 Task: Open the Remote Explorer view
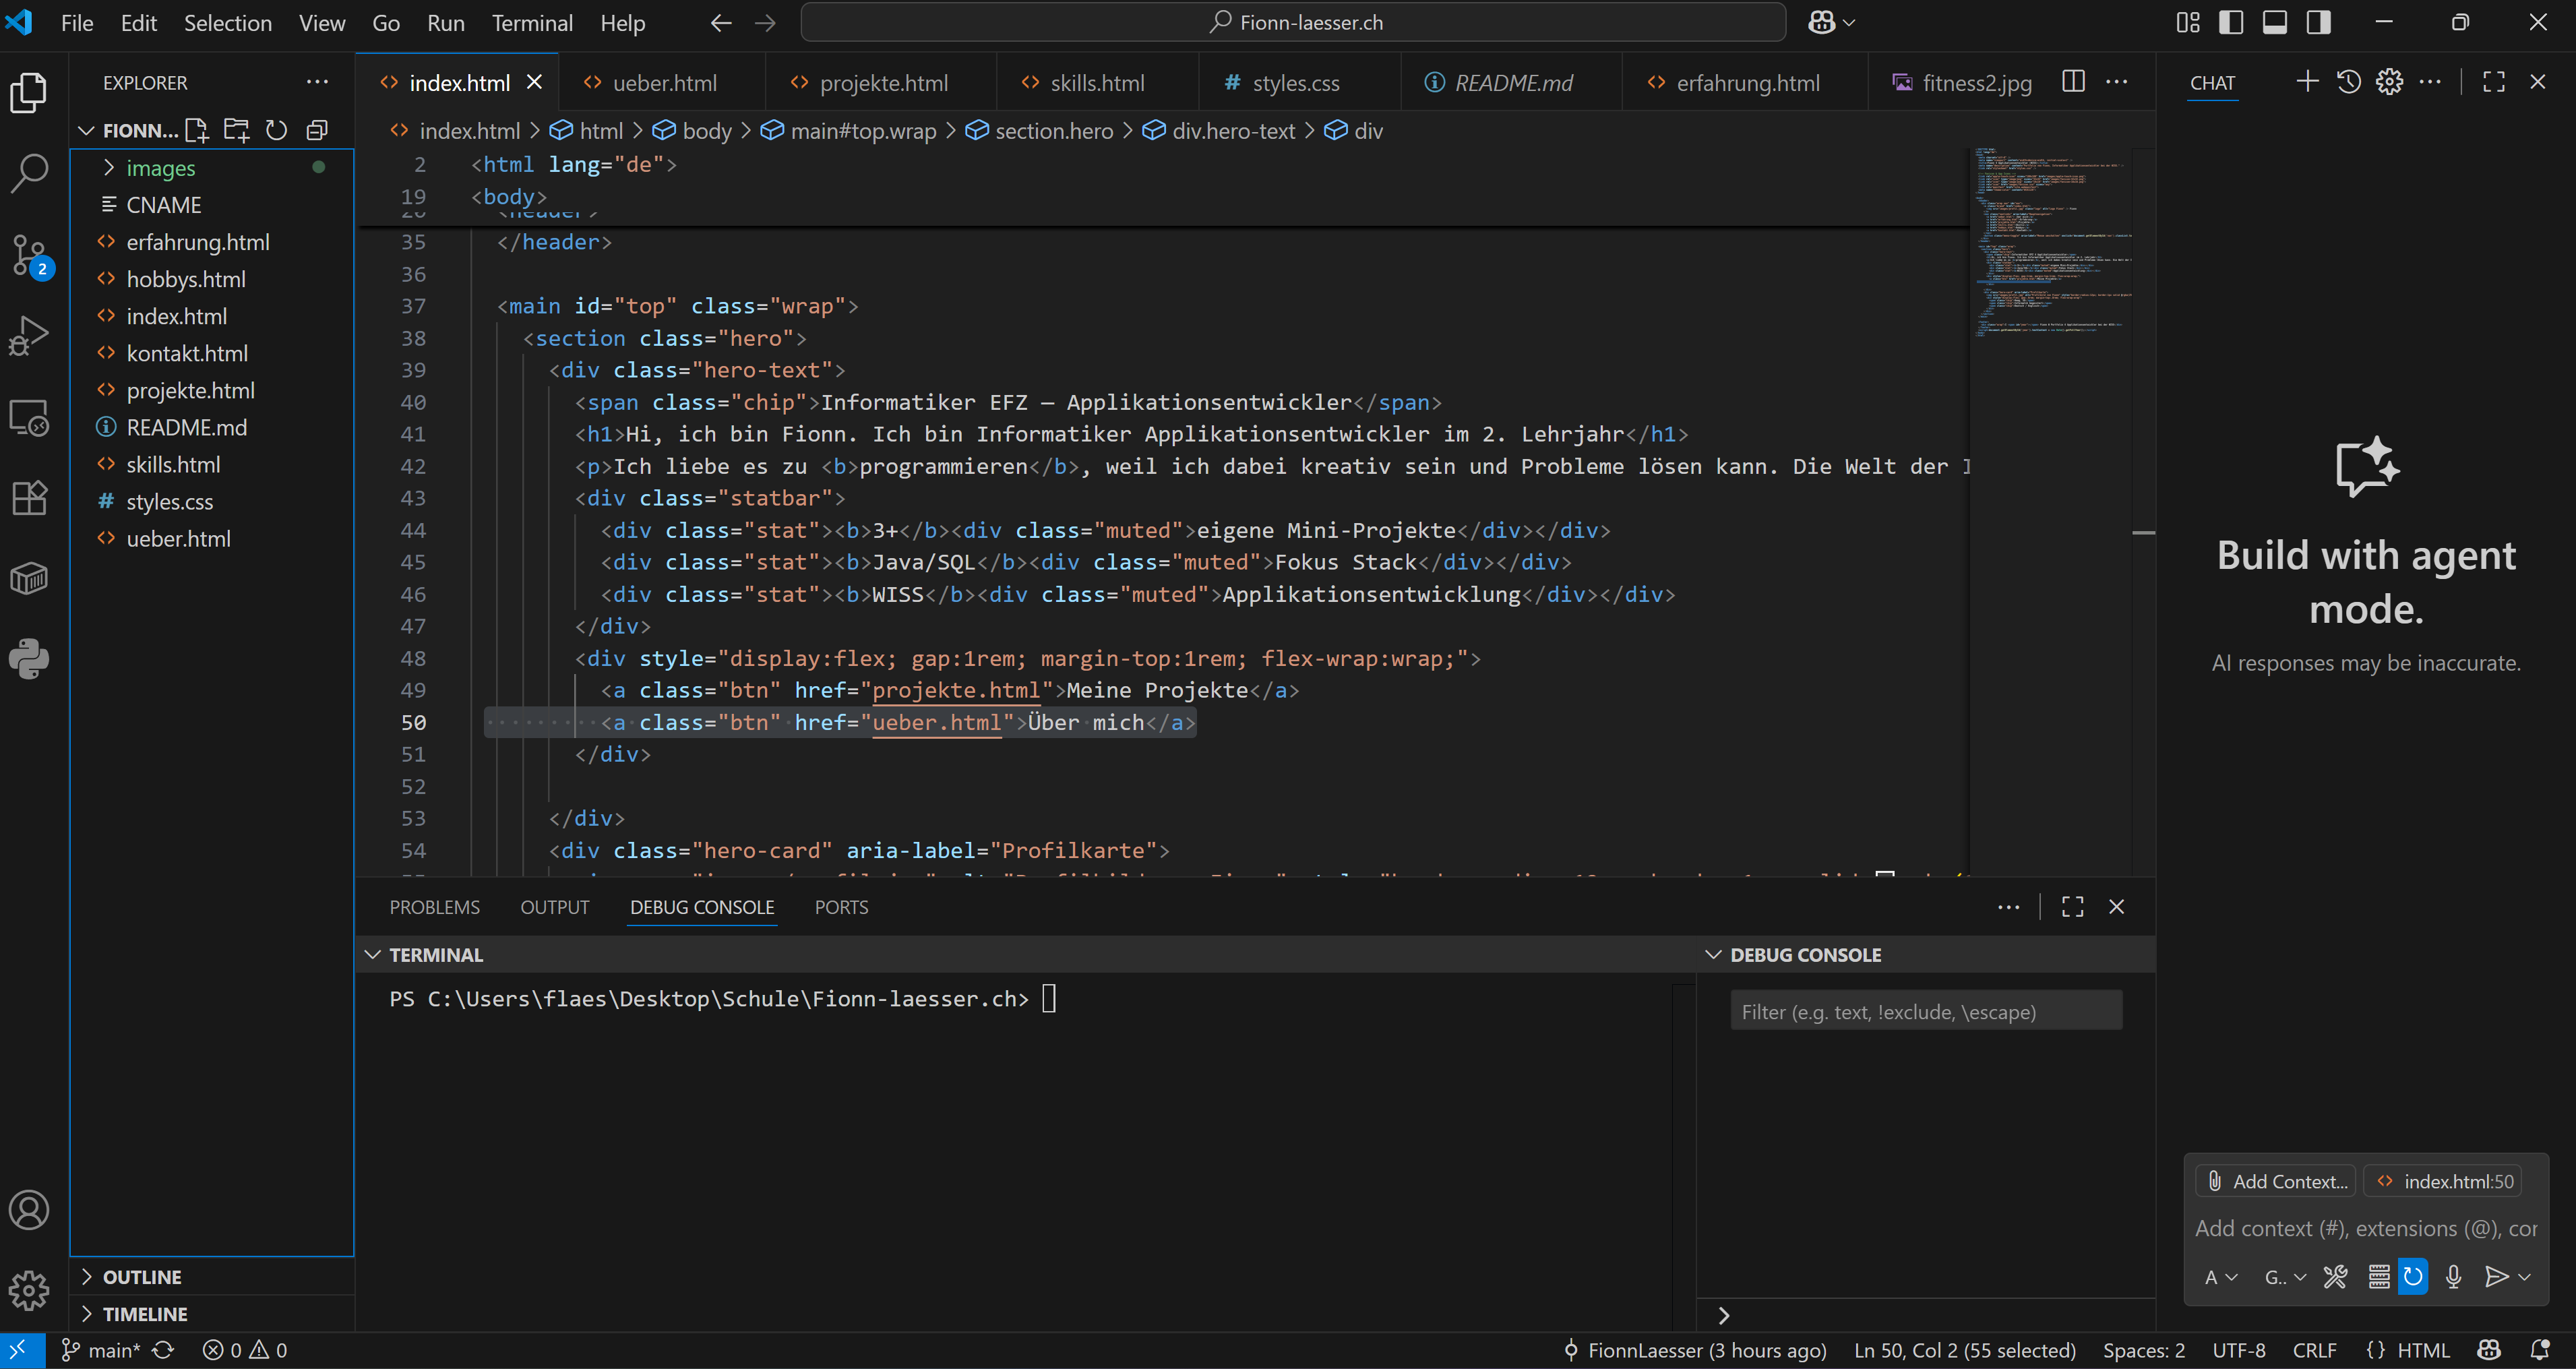coord(29,417)
